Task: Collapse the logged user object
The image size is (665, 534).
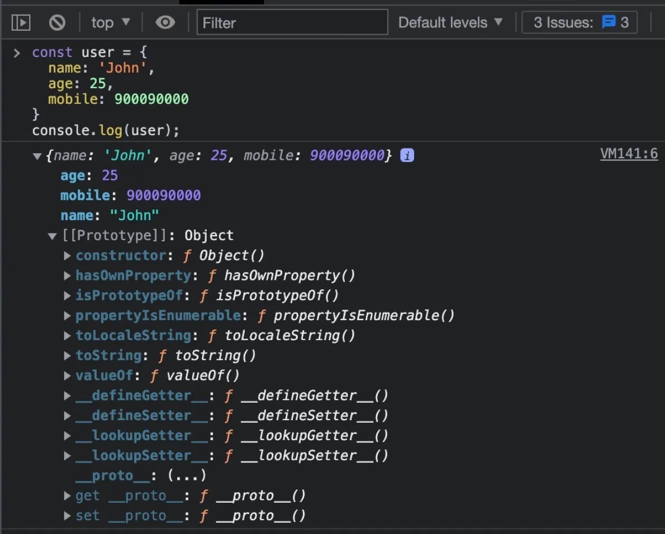Action: (x=36, y=155)
